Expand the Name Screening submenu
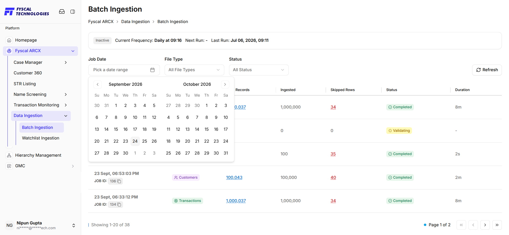 tap(66, 94)
